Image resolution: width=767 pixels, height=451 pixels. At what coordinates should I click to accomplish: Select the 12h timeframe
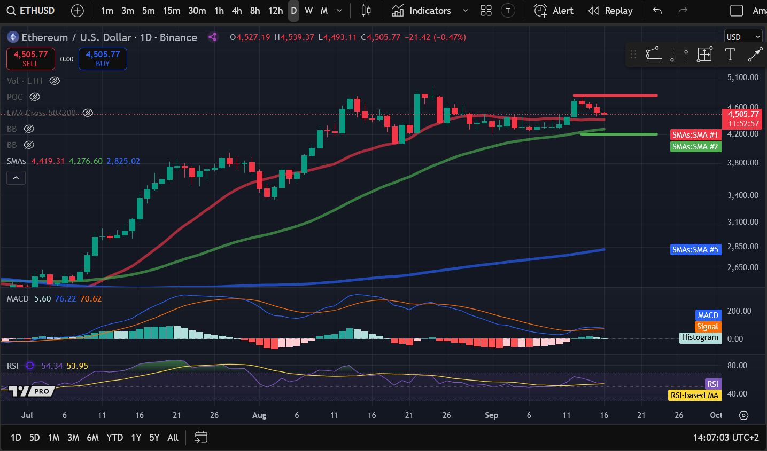pyautogui.click(x=275, y=11)
